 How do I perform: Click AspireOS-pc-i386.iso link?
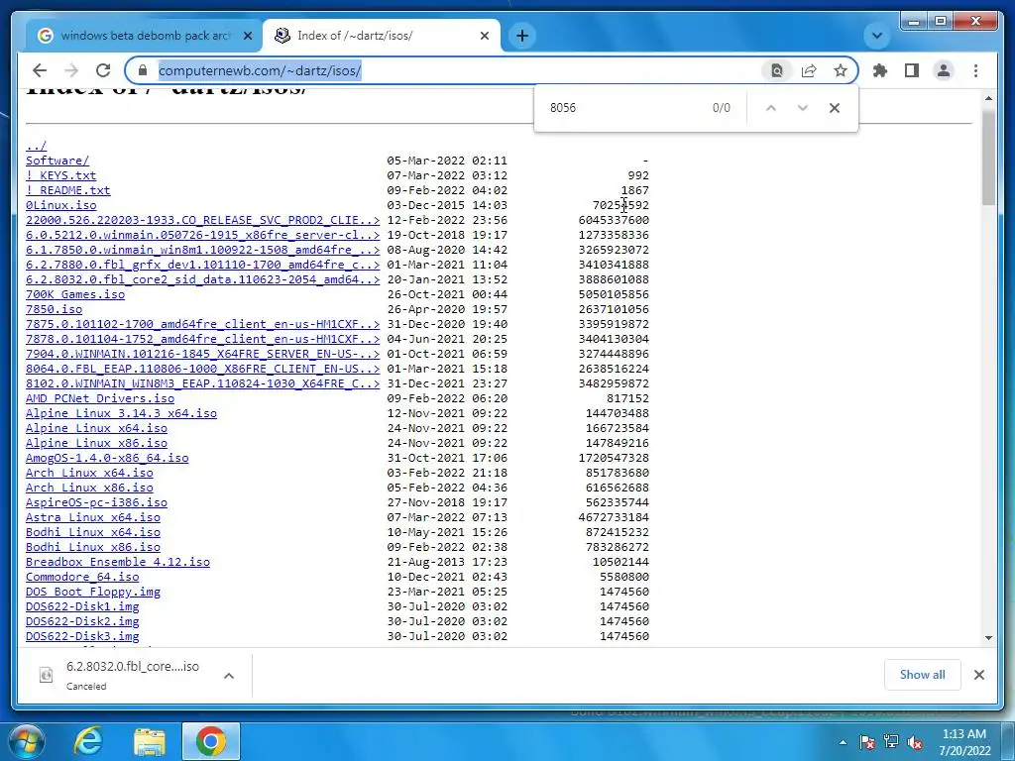[96, 502]
